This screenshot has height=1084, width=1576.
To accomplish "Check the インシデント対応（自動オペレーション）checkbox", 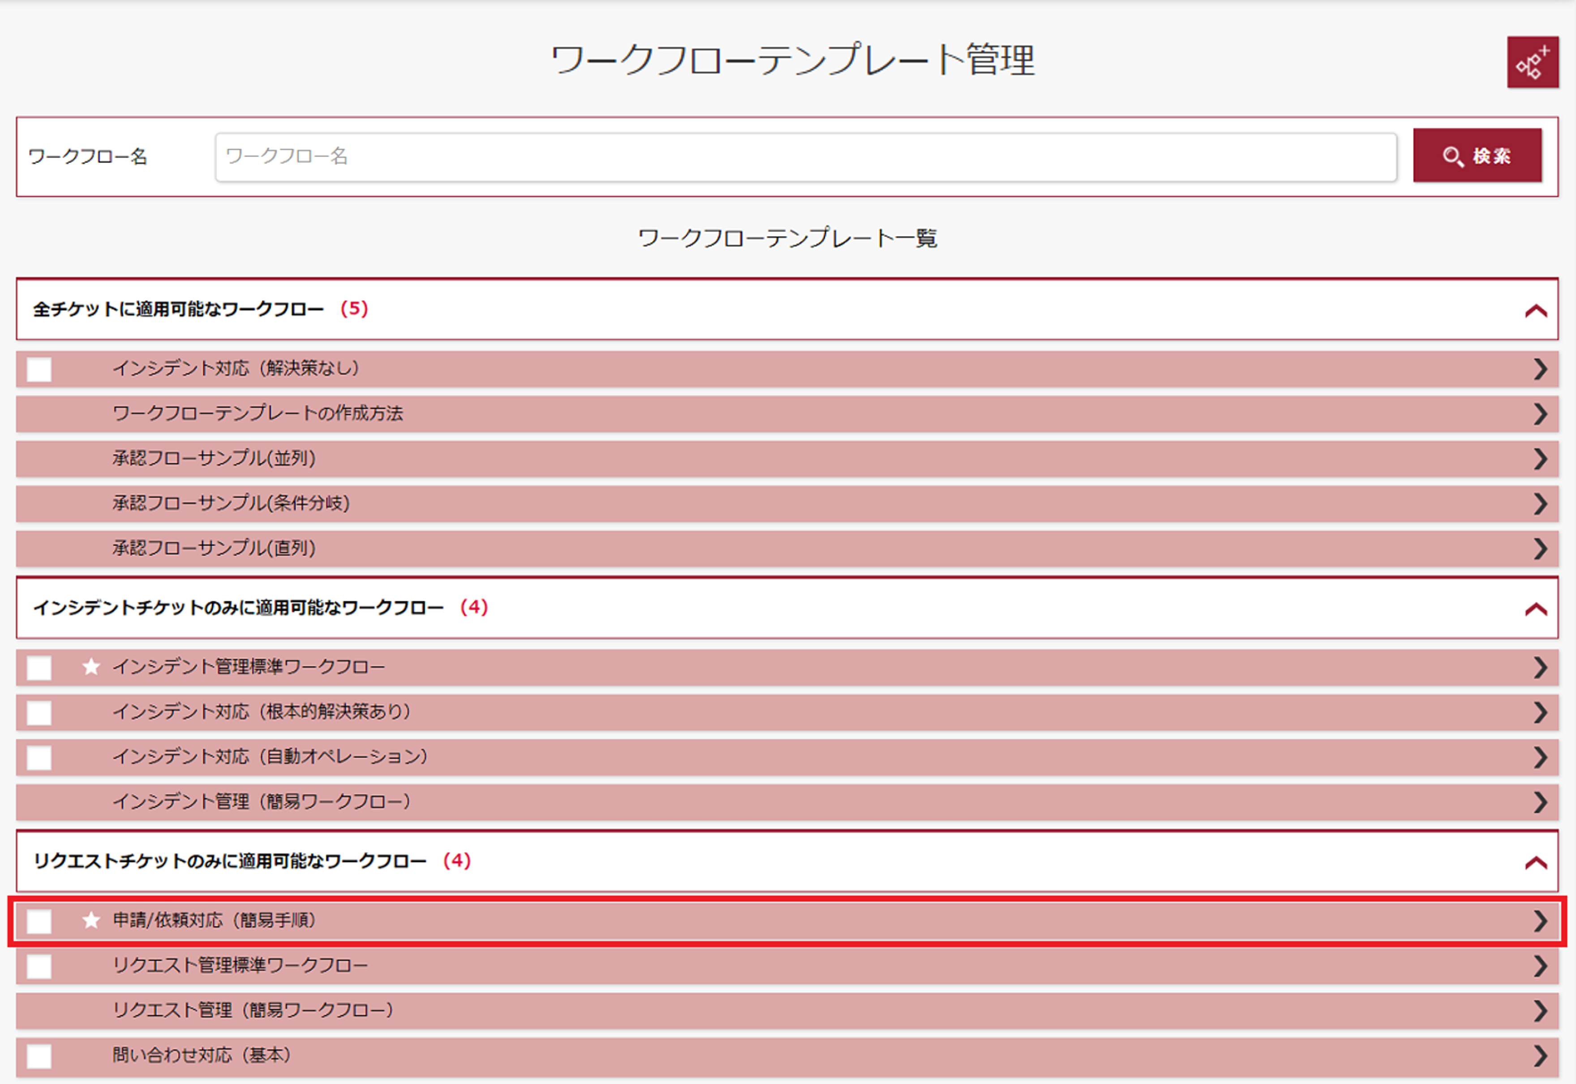I will (39, 757).
